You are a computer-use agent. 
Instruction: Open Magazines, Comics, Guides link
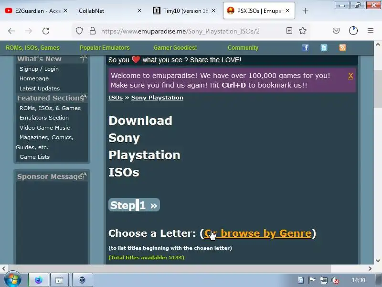(x=44, y=142)
